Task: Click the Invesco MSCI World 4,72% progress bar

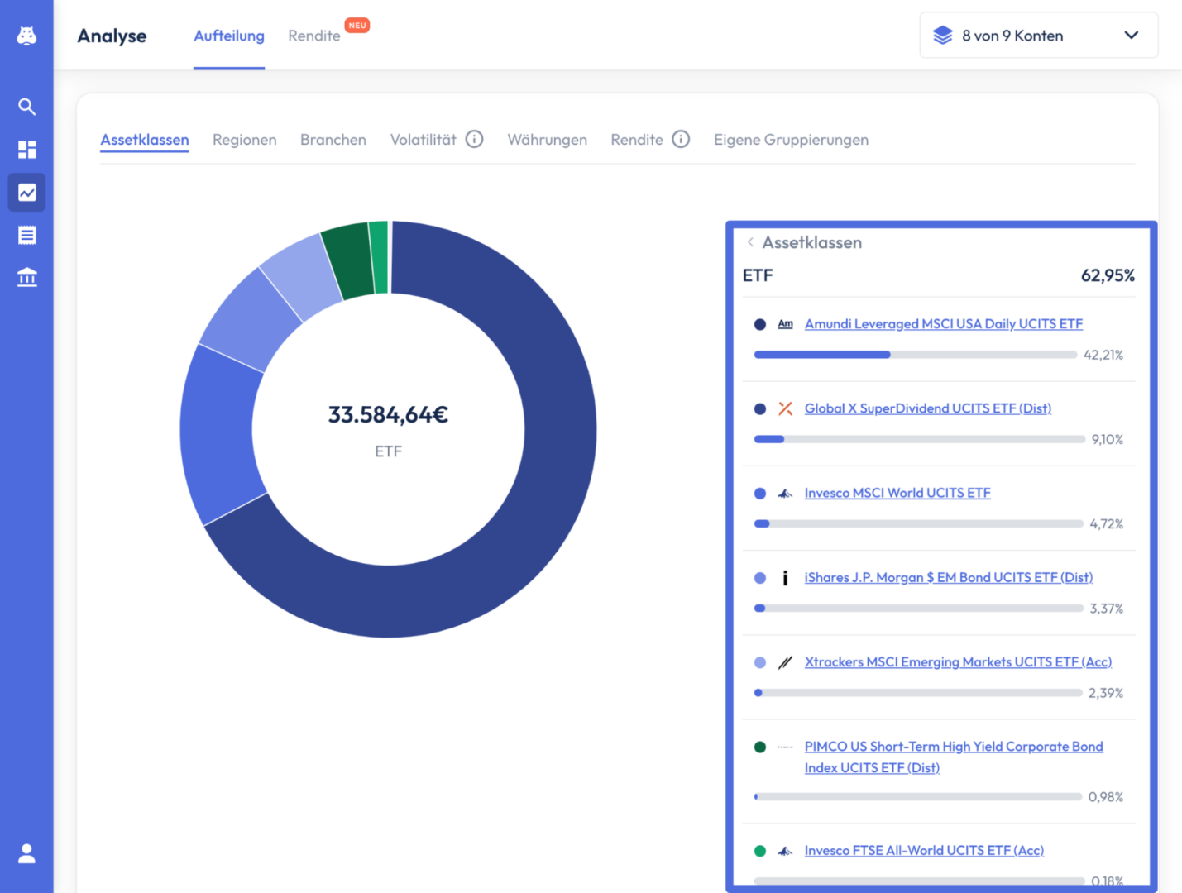Action: pyautogui.click(x=918, y=523)
